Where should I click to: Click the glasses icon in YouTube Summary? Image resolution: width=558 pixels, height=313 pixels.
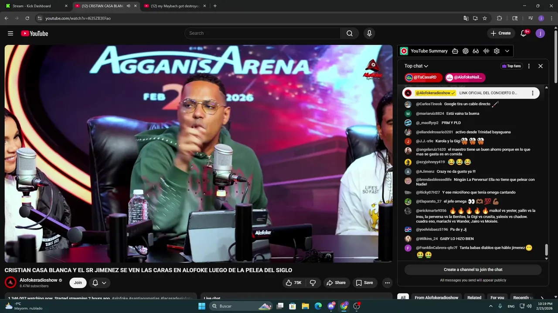pyautogui.click(x=476, y=51)
